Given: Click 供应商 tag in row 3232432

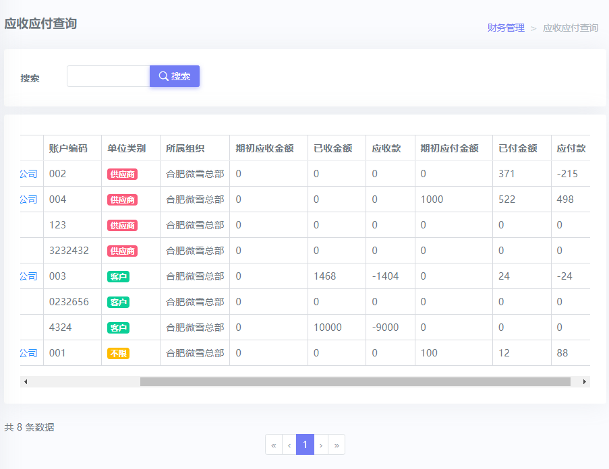Looking at the screenshot, I should coord(122,251).
